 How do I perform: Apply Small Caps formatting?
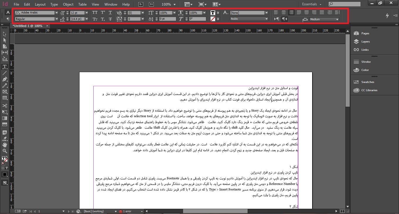[x=95, y=19]
